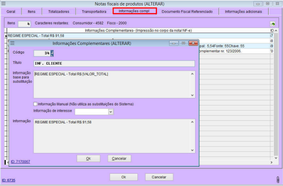
Task: Click the up arrow in the Informação text box
Action: tap(192, 122)
